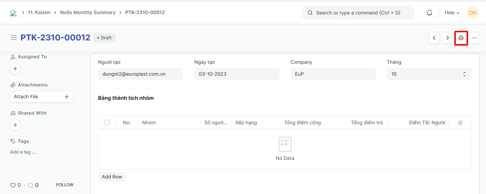Click the home logo in breadcrumb
This screenshot has width=486, height=194.
pos(13,13)
